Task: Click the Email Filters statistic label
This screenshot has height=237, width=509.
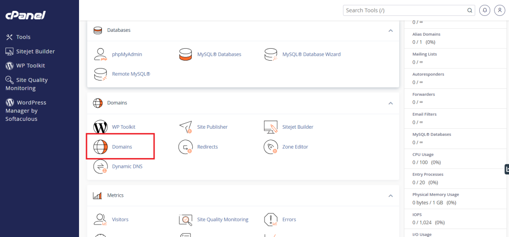Action: click(424, 115)
